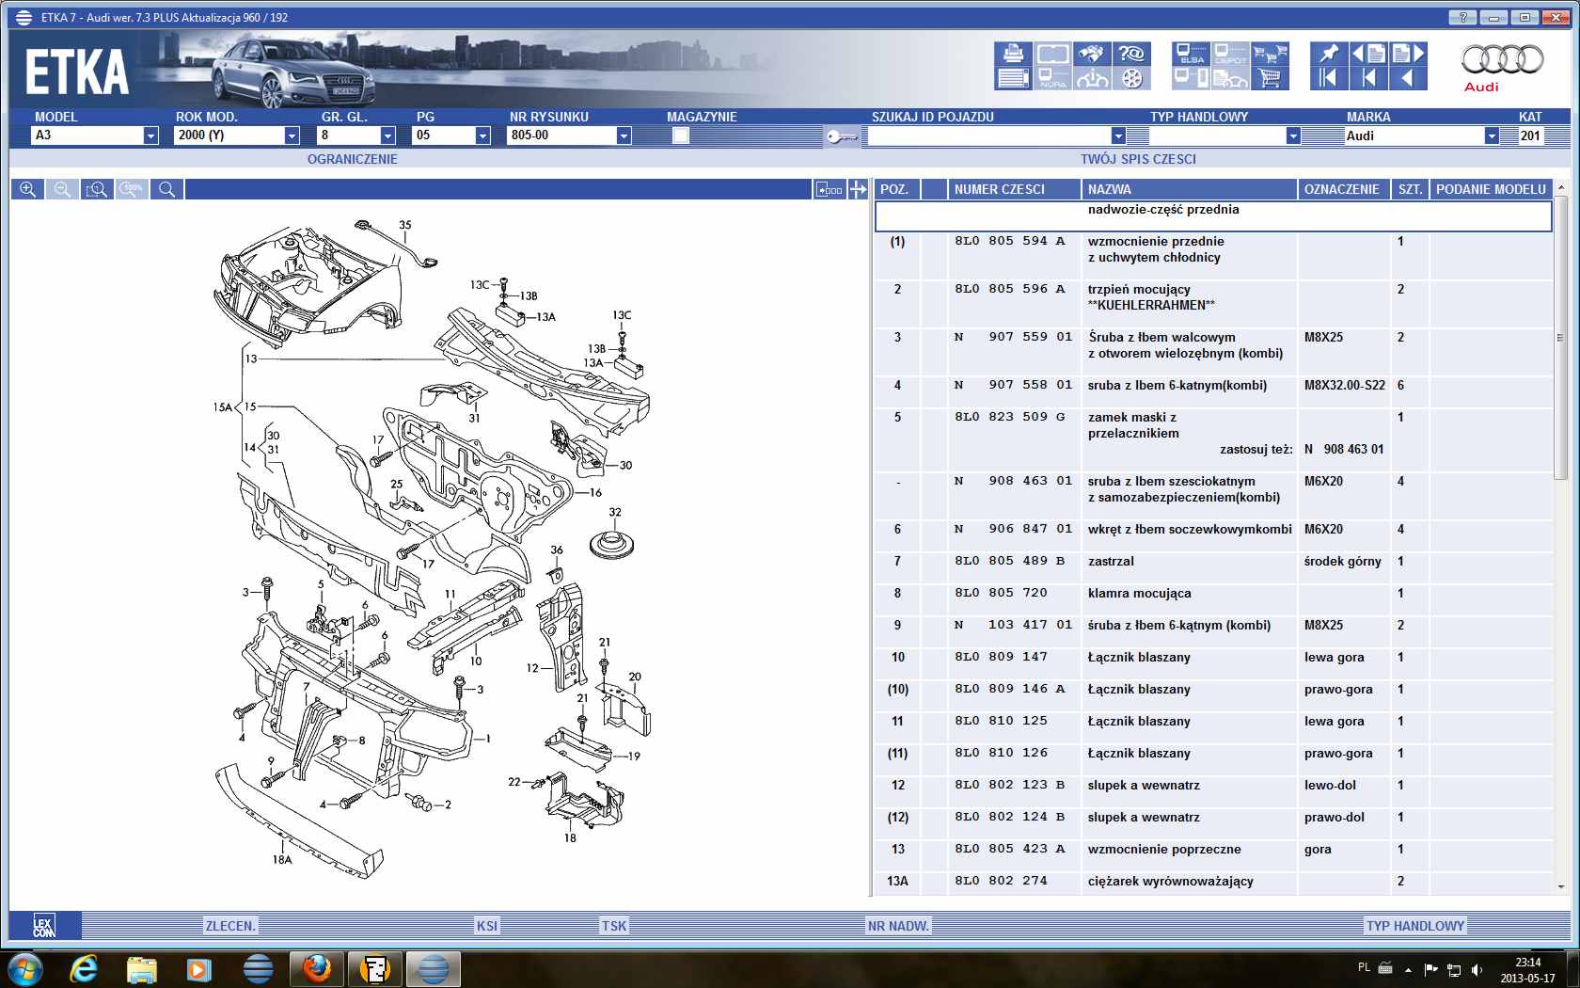Select the zoom-to-area magnifier tool

[x=97, y=189]
